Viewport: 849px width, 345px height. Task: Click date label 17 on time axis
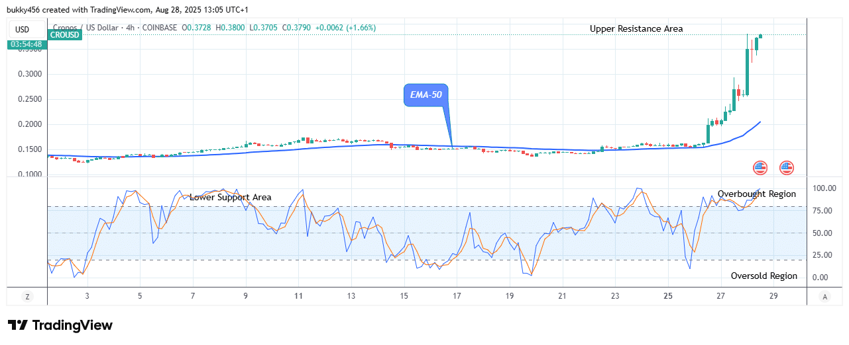click(x=457, y=297)
